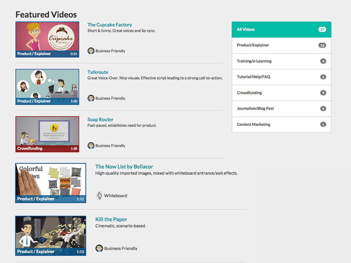Click the 'Featured Videos' heading
Viewport: 351px width, 263px height.
[46, 14]
